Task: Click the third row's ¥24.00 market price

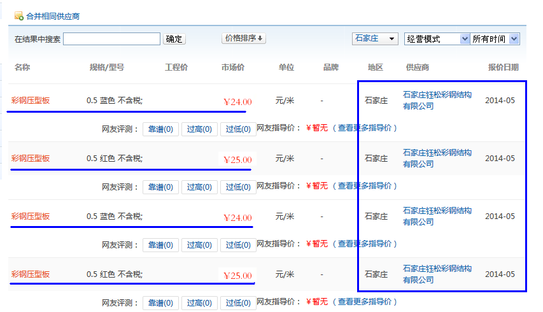Action: pyautogui.click(x=237, y=218)
